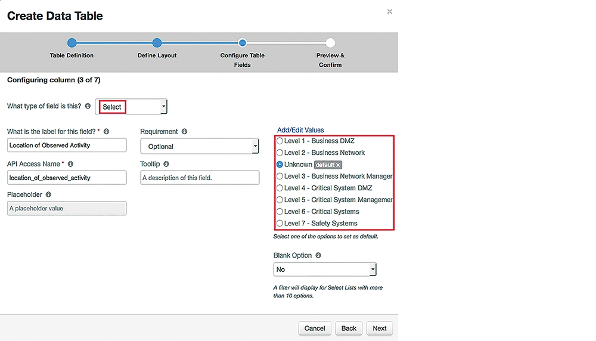Select Level 7 - Safety Systems radio
Screen dimensions: 596x341
click(280, 224)
